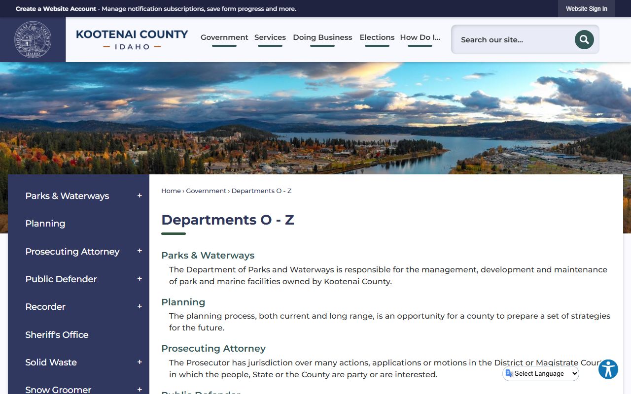631x394 pixels.
Task: Go to Home breadcrumb link
Action: click(171, 191)
